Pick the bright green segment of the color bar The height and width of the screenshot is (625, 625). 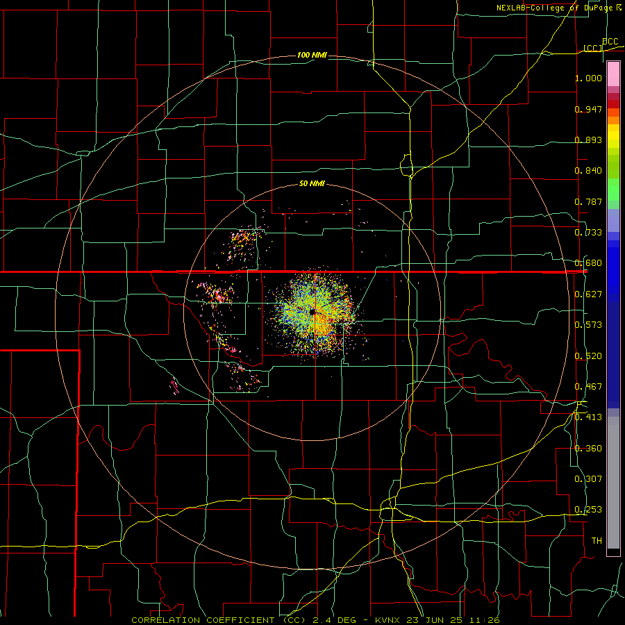pos(613,190)
